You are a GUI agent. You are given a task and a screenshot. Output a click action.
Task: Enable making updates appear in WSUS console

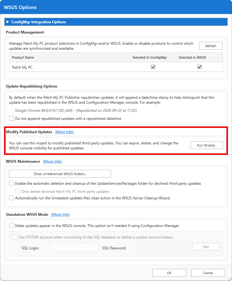pyautogui.click(x=11, y=225)
